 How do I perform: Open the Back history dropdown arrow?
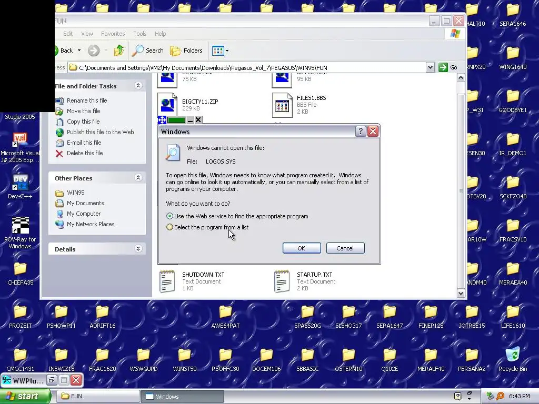79,50
